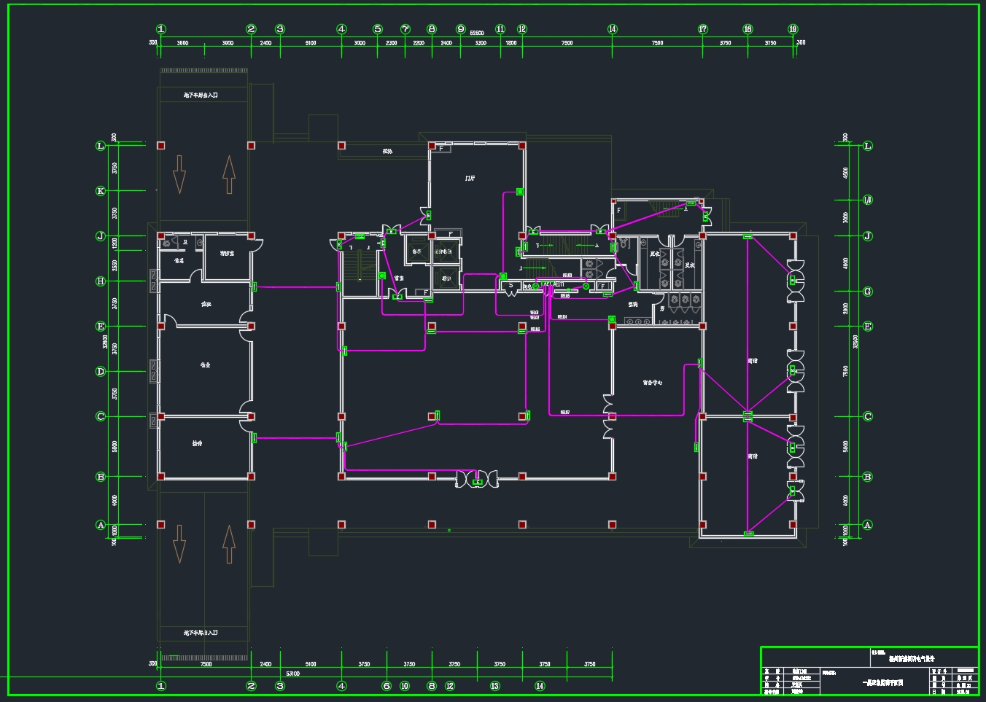Image resolution: width=986 pixels, height=702 pixels.
Task: Click axis bubble L on left side
Action: pyautogui.click(x=101, y=146)
